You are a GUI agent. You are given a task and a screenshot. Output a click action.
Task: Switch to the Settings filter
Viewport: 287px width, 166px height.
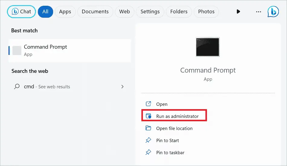coord(150,11)
